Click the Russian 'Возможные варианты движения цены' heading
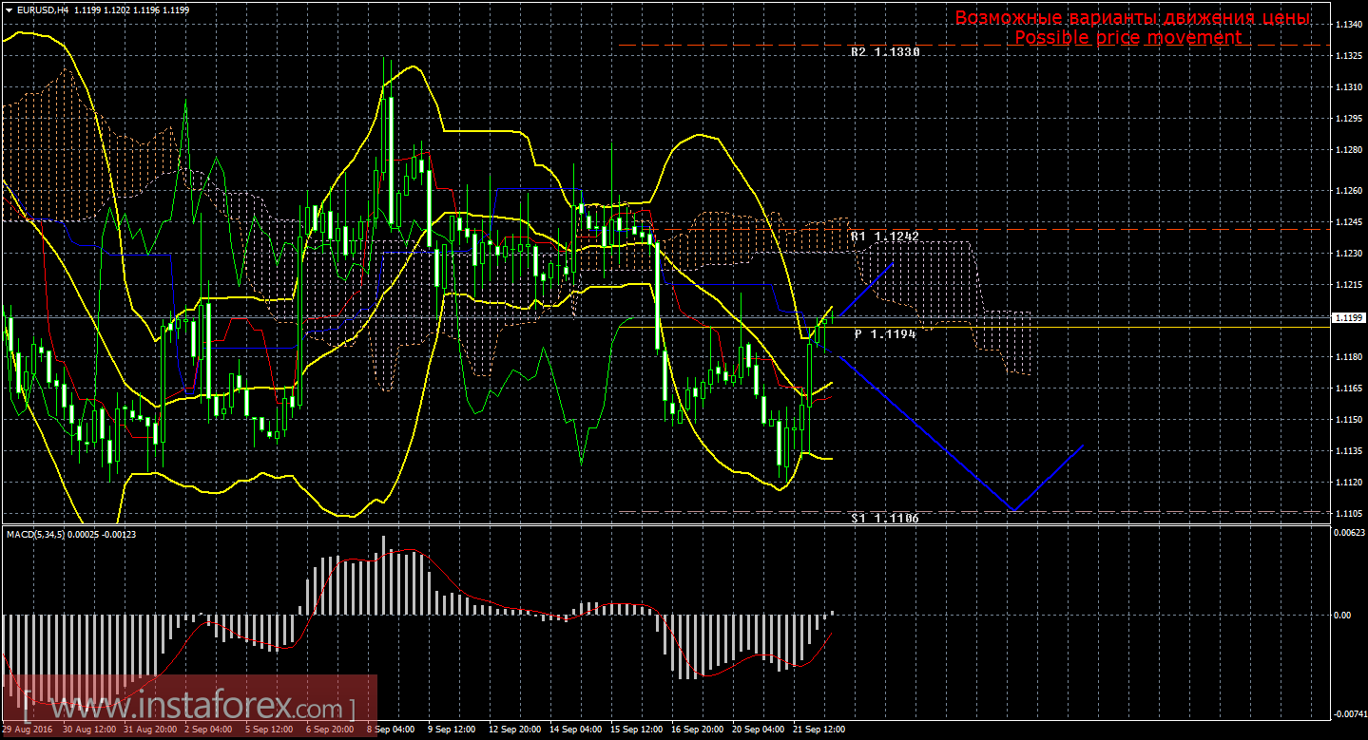The image size is (1368, 740). [1132, 18]
